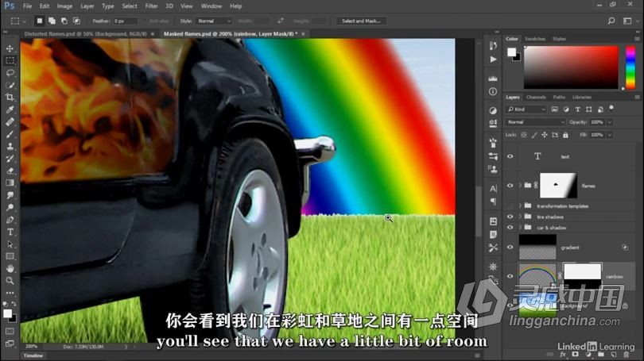The width and height of the screenshot is (644, 361).
Task: Open the layer blend mode dropdown
Action: [x=536, y=122]
